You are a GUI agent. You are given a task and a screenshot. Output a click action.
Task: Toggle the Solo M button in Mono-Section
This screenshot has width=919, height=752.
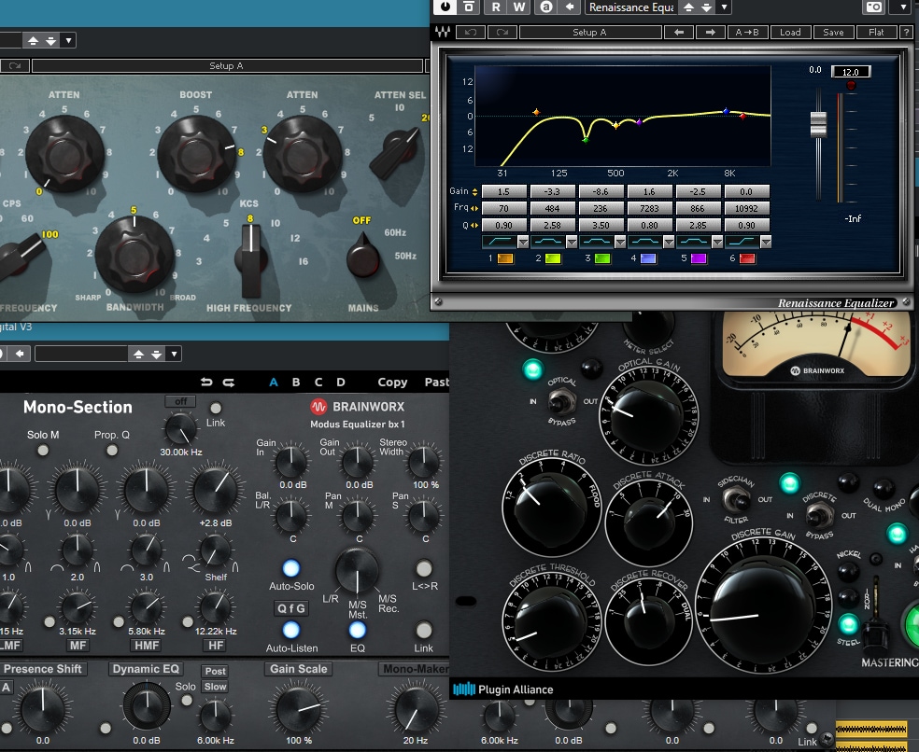(x=43, y=451)
